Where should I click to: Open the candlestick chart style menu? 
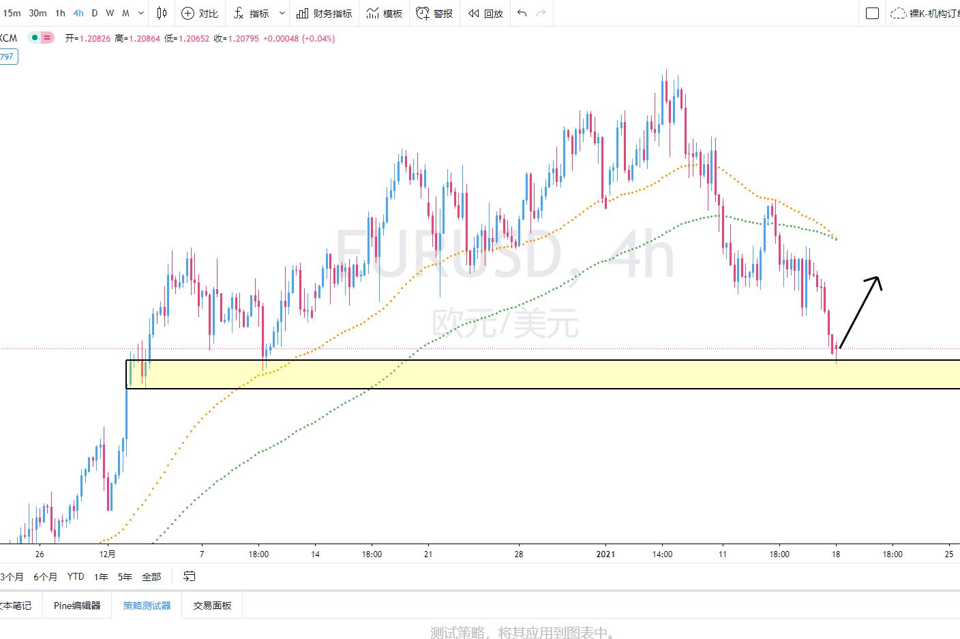point(162,13)
